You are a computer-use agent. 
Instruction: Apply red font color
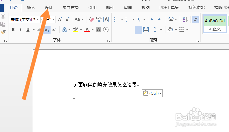pos(87,30)
